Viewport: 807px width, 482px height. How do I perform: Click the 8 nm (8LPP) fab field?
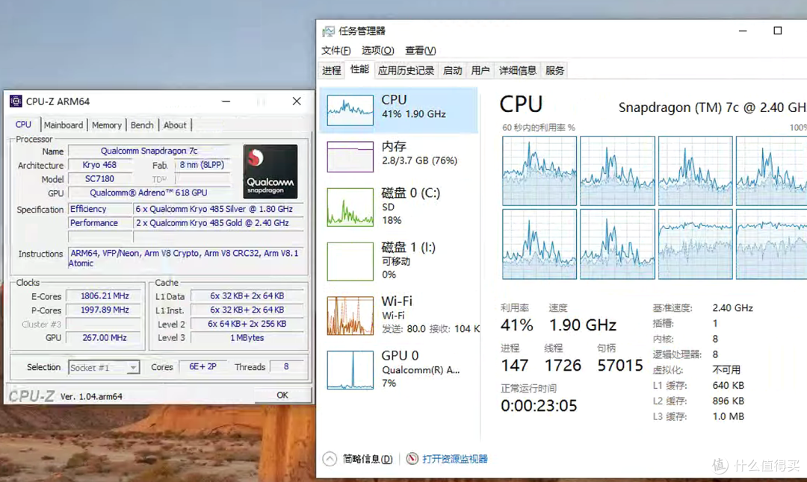click(202, 165)
